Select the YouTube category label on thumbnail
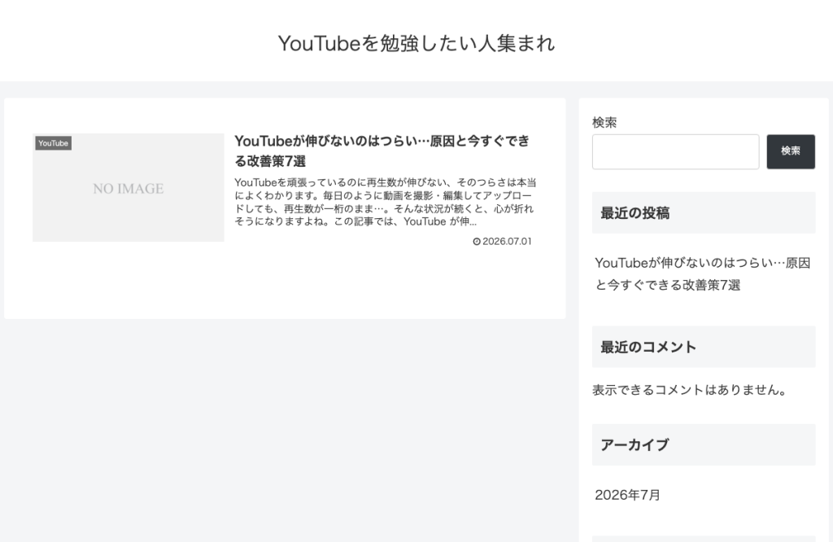Viewport: 833px width, 542px height. pyautogui.click(x=53, y=143)
